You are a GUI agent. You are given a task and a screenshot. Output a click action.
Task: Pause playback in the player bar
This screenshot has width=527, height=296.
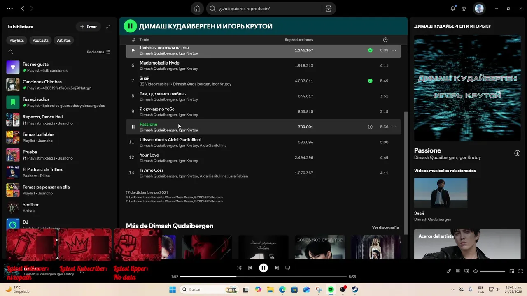point(263,268)
